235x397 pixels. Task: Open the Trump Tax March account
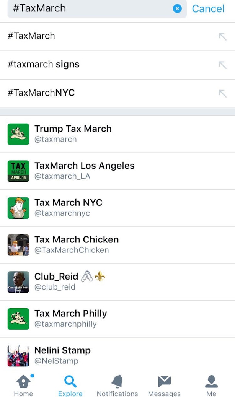pos(117,134)
